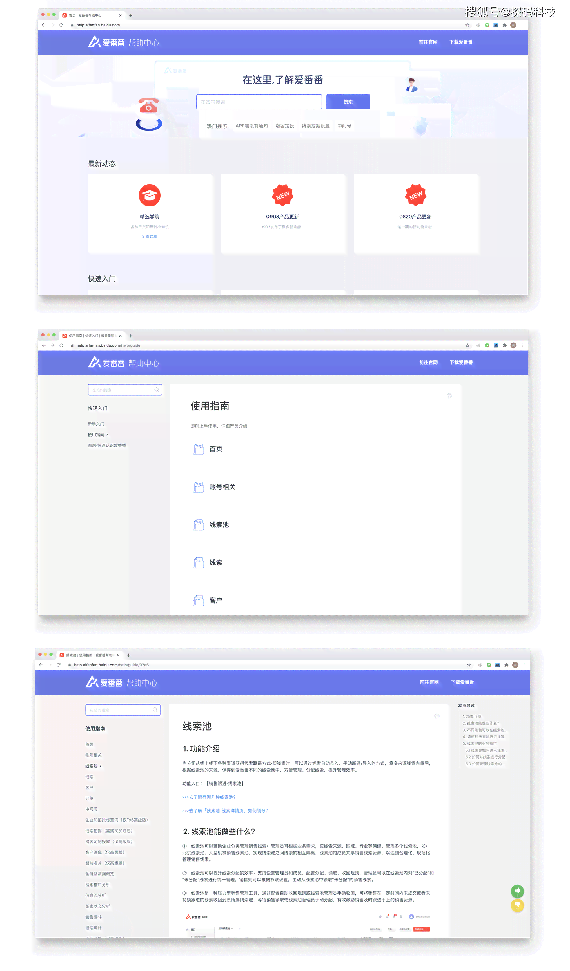570x971 pixels.
Task: Click the profile avatar in the homepage browser toolbar
Action: point(513,25)
